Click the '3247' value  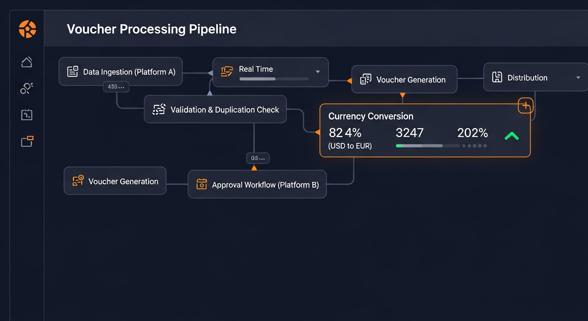409,133
